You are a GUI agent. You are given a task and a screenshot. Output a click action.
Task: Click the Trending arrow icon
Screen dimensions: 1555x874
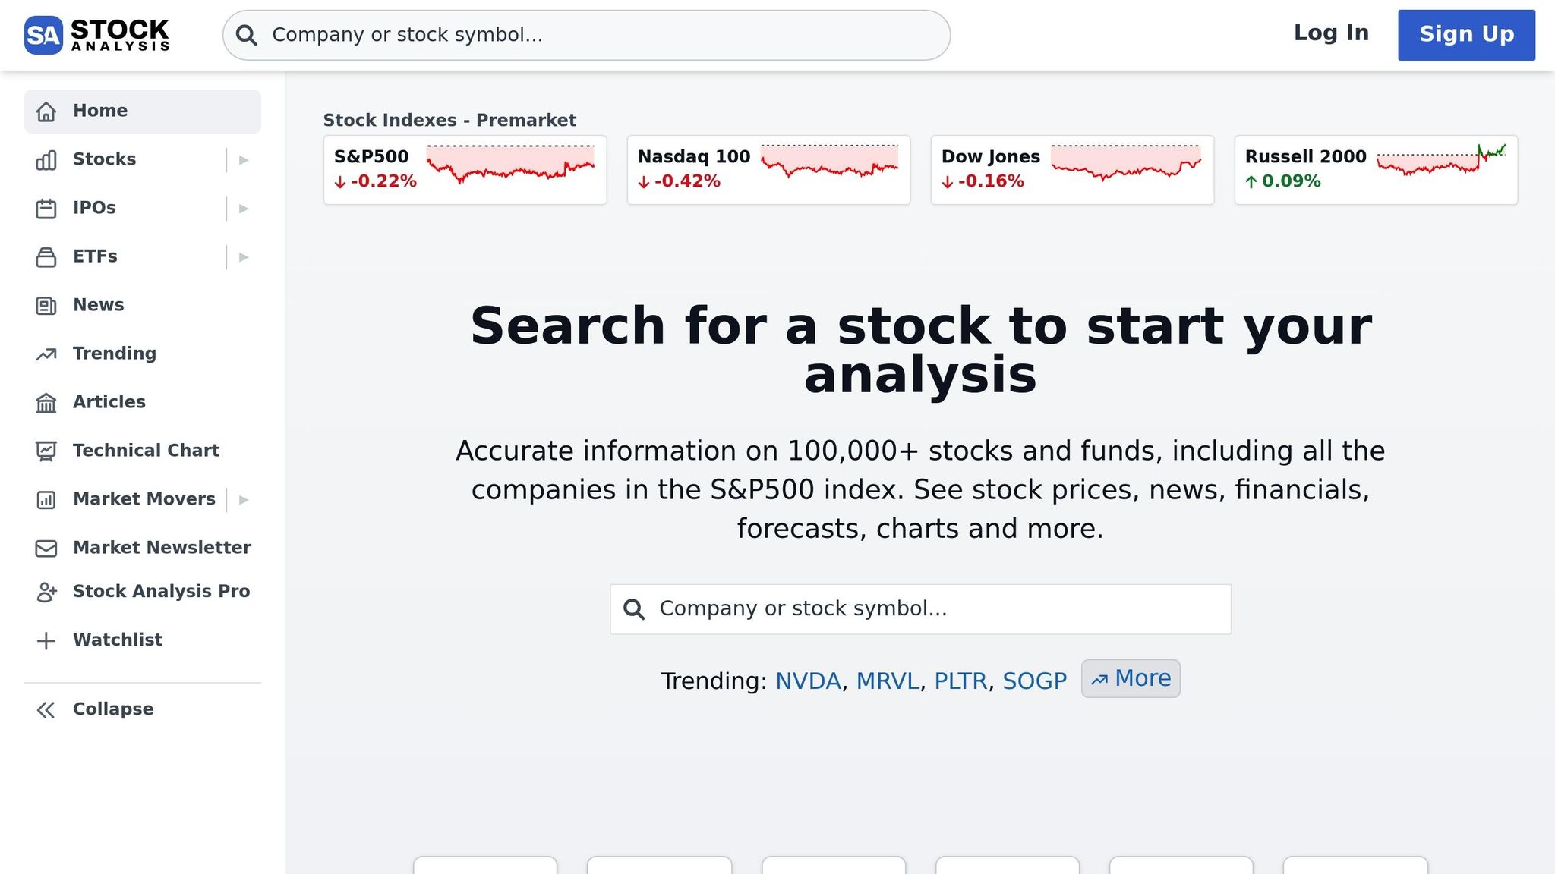pos(46,354)
